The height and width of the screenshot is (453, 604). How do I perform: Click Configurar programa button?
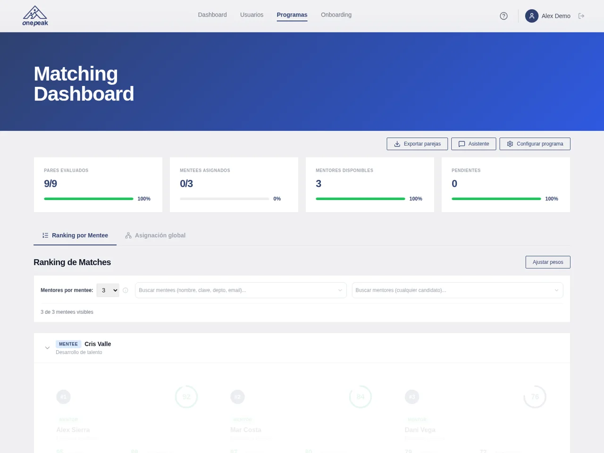tap(535, 144)
